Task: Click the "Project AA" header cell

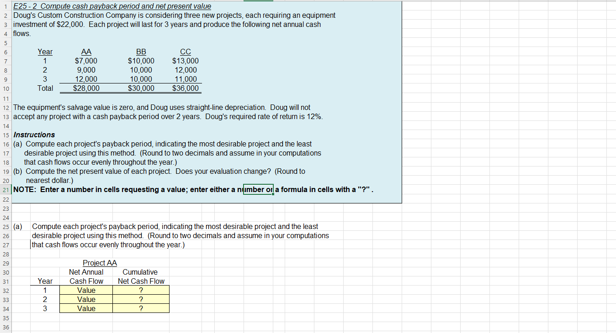Action: click(100, 263)
